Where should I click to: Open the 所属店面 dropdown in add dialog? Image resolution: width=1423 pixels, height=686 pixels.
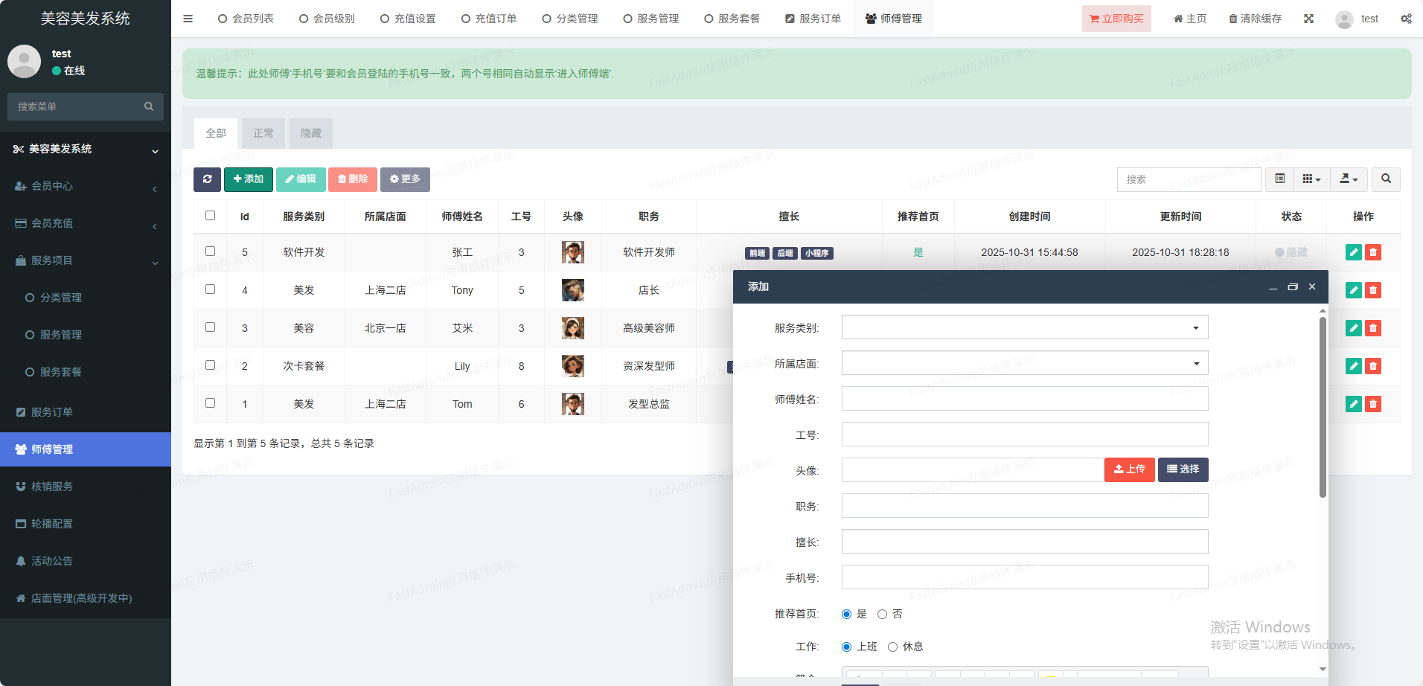[x=1024, y=363]
